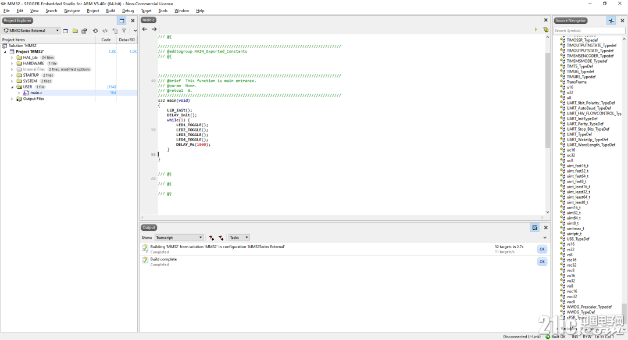The image size is (628, 340).
Task: Click the editor forward navigation arrow
Action: (x=154, y=29)
